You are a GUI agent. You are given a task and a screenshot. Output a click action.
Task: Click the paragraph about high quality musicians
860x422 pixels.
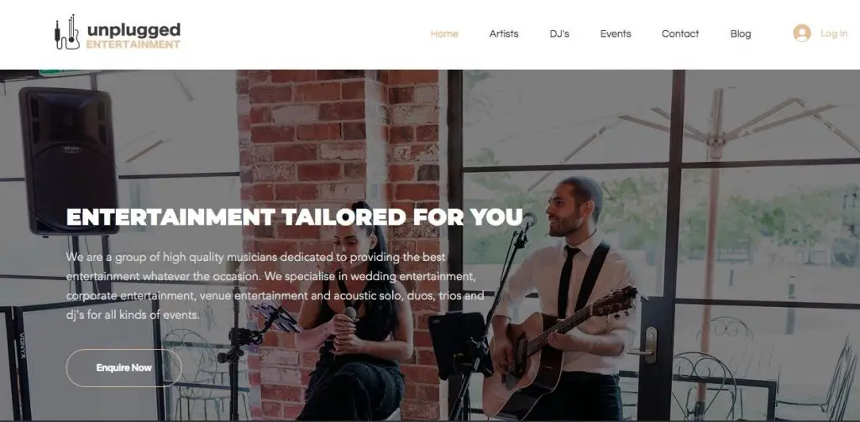pos(275,285)
